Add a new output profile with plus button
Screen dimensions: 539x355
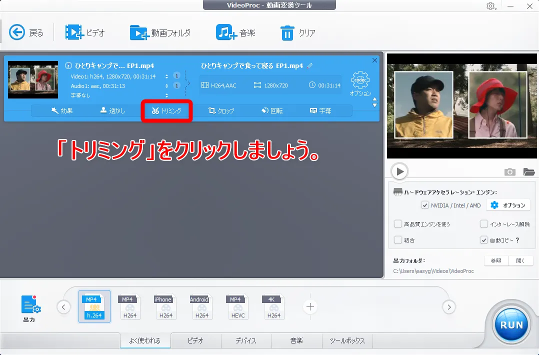(310, 307)
